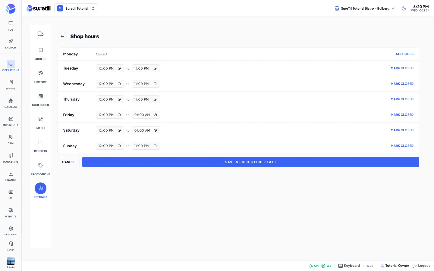Toggle dark mode moon icon
This screenshot has width=434, height=271.
(x=404, y=8)
